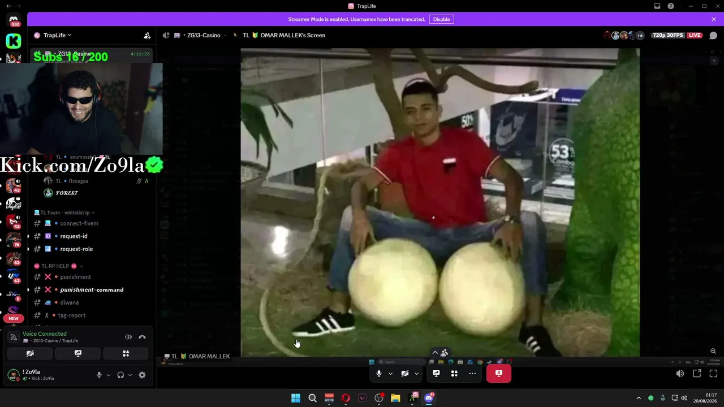Open camera options in call controls
724x407 pixels.
(x=417, y=374)
